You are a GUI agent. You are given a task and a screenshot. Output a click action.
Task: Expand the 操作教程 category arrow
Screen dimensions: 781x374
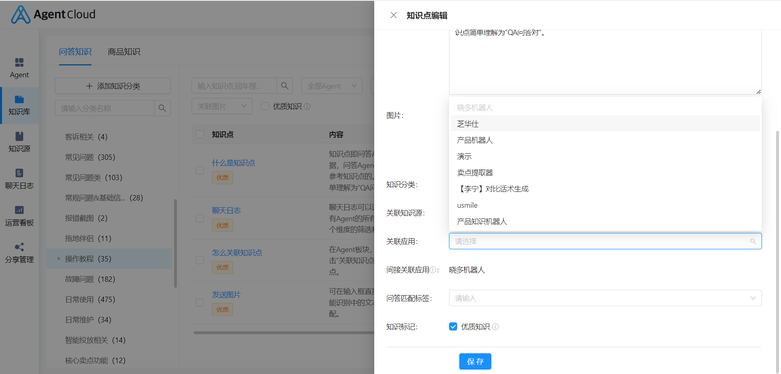(59, 259)
